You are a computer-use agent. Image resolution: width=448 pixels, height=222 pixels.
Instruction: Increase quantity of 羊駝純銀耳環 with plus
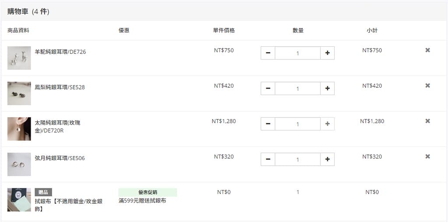pos(328,53)
